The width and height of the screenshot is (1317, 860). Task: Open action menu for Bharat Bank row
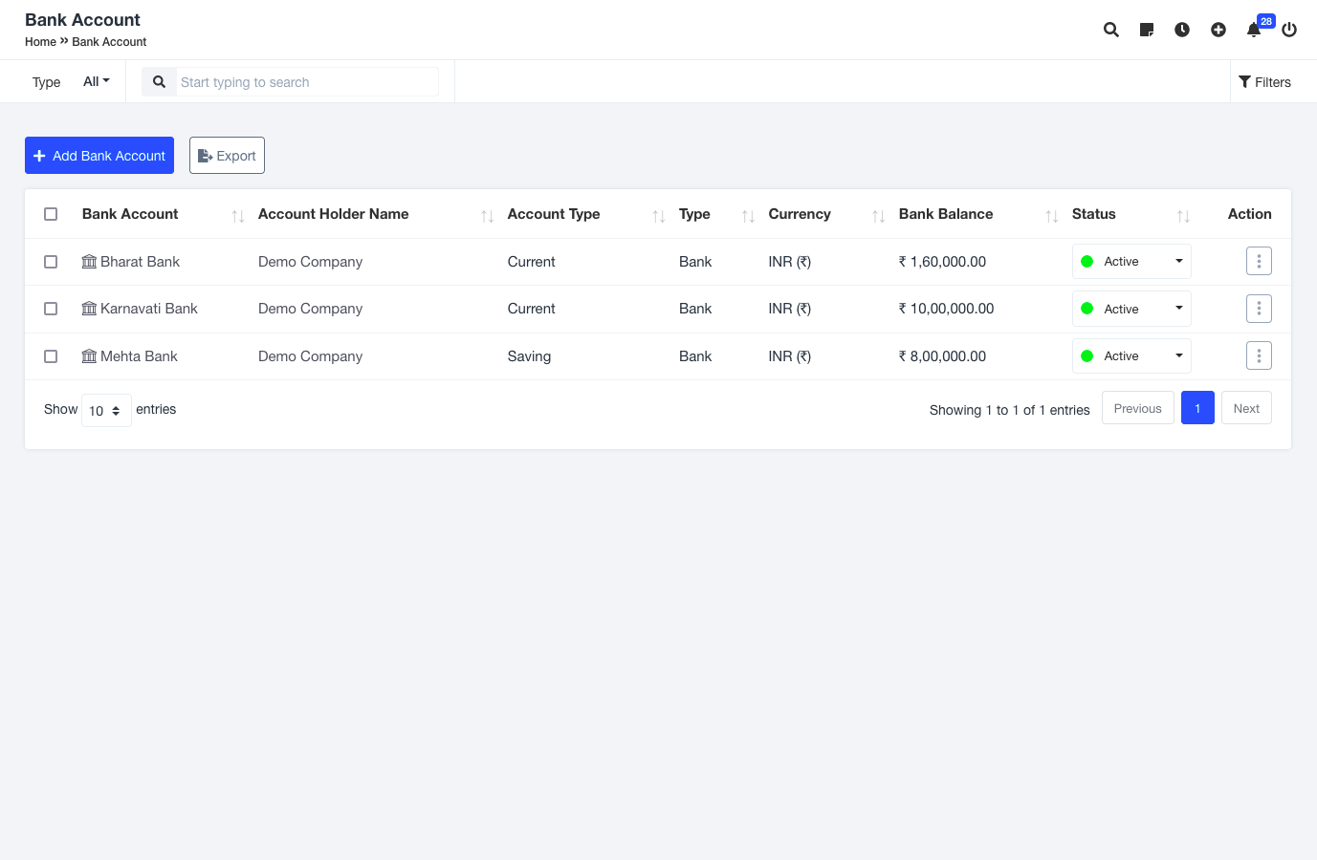[1259, 261]
